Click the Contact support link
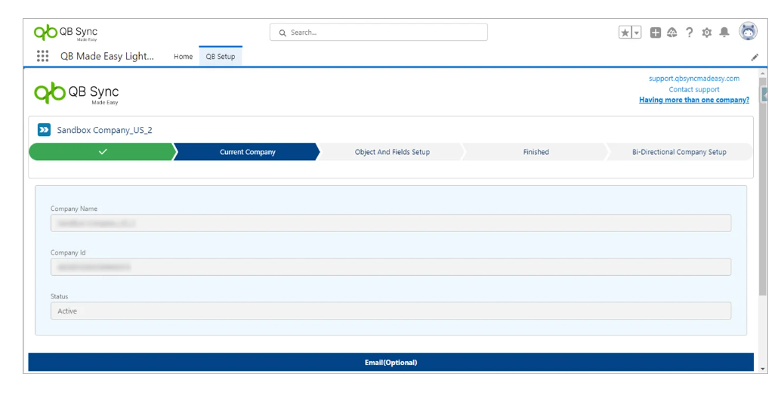The height and width of the screenshot is (396, 784). 694,89
